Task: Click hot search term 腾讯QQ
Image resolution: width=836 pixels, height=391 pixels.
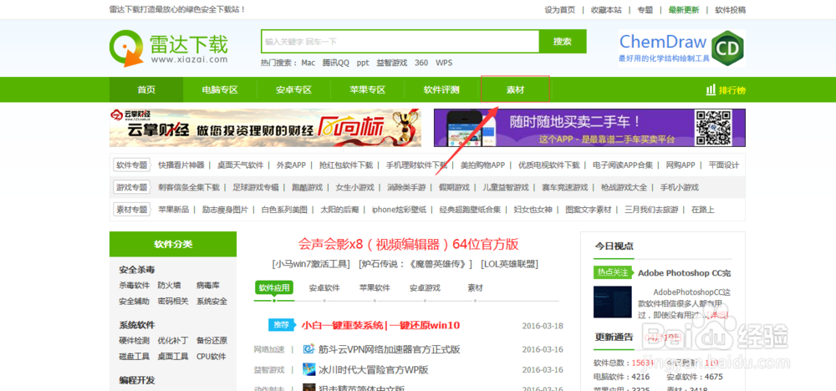Action: click(x=336, y=63)
